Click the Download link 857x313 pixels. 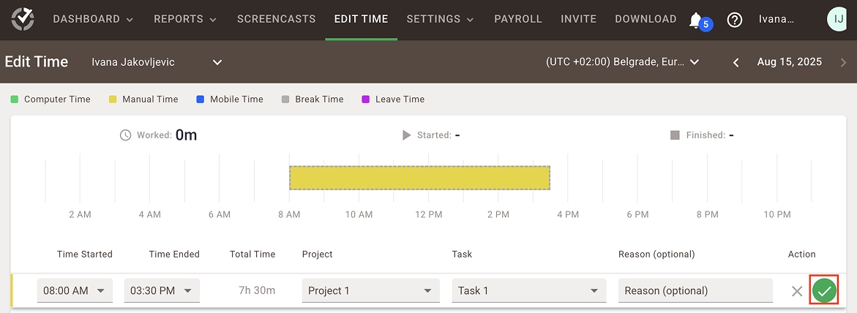[x=645, y=19]
